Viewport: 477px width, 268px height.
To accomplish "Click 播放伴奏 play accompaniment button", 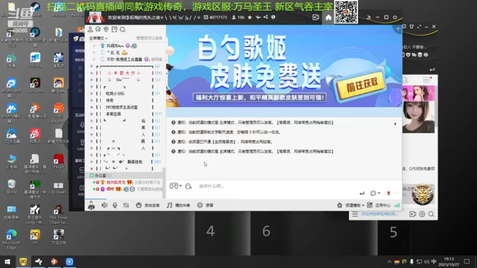I will [x=178, y=205].
